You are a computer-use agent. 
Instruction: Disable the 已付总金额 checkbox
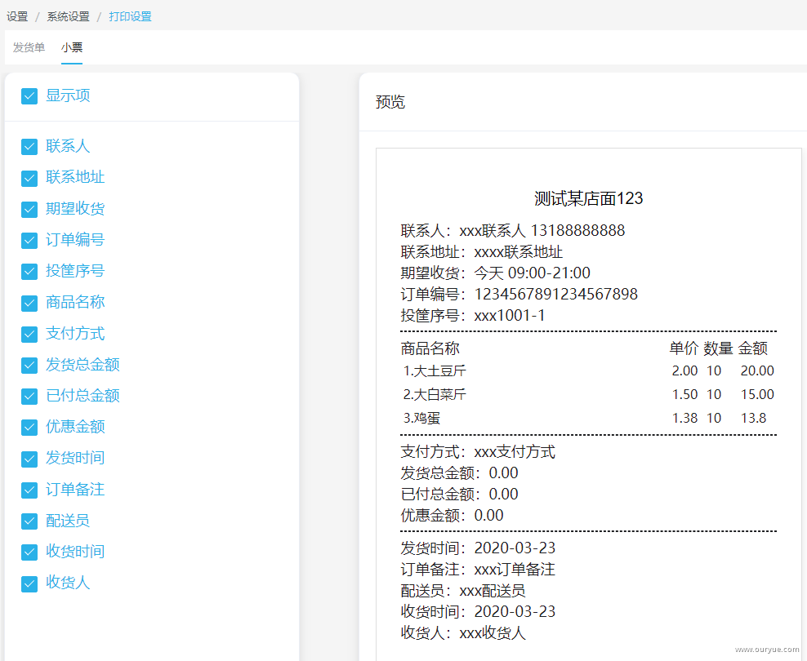tap(29, 397)
